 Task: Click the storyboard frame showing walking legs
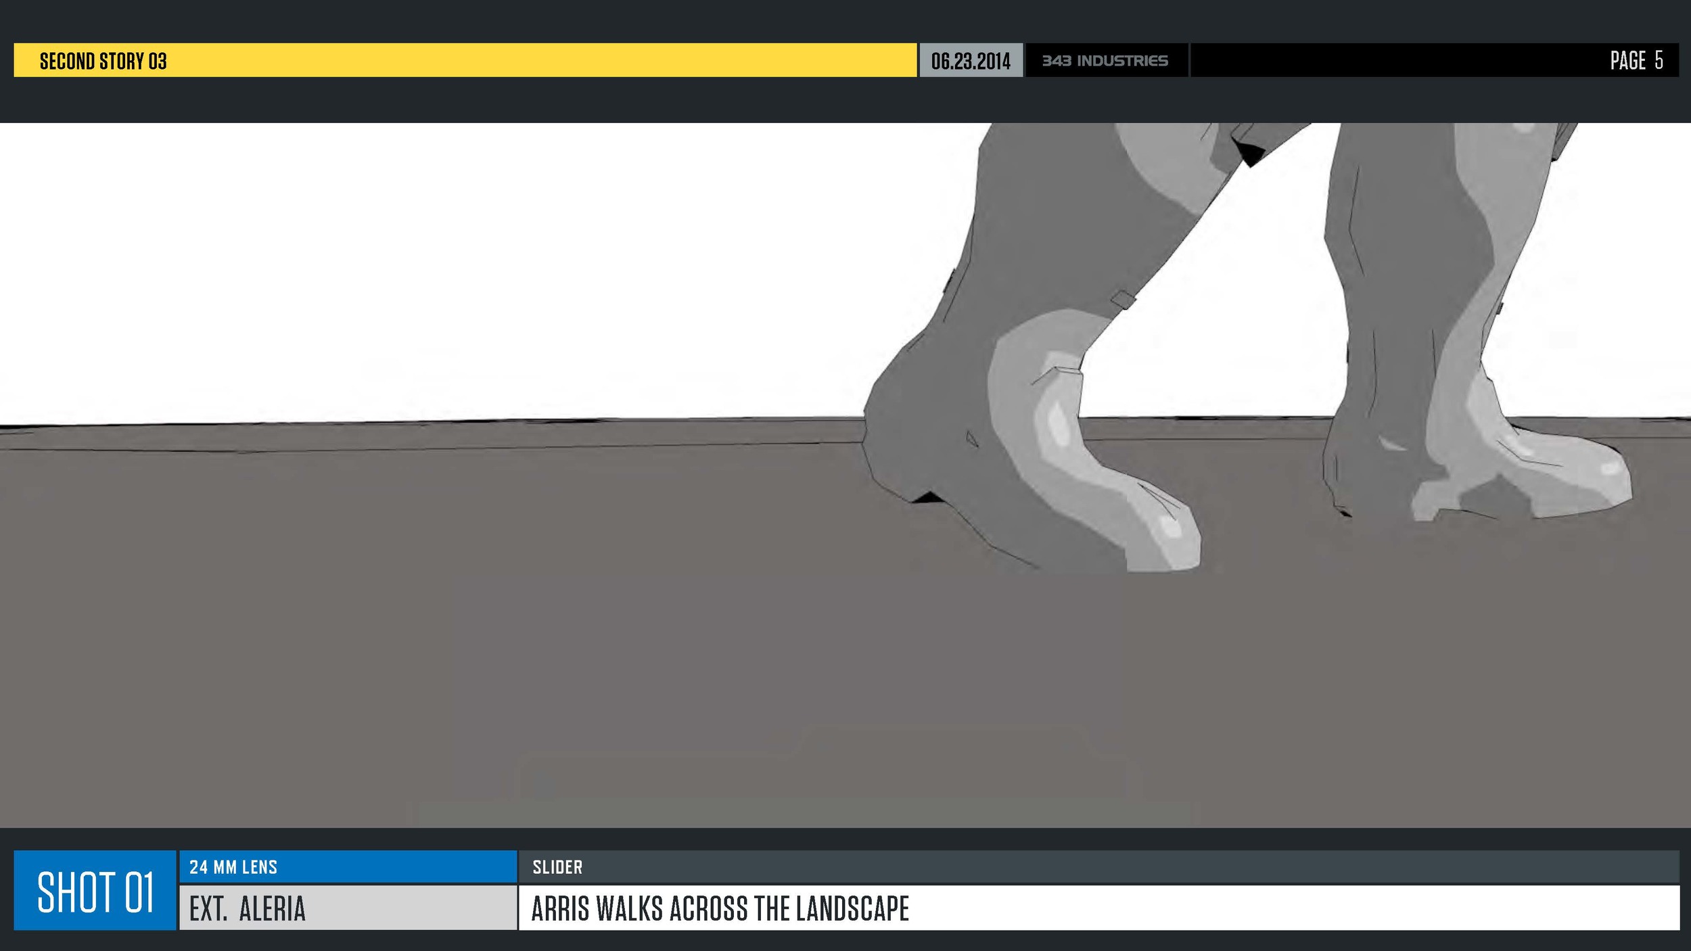(845, 475)
